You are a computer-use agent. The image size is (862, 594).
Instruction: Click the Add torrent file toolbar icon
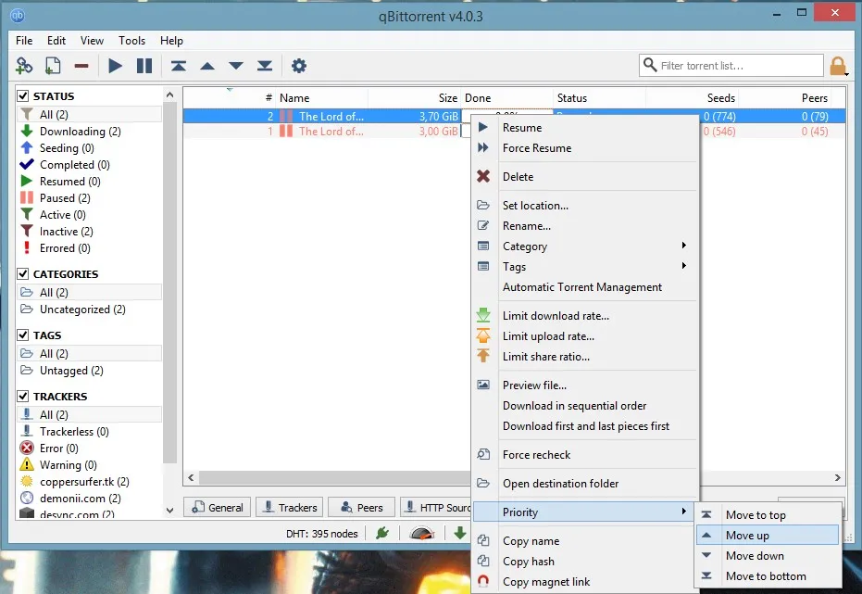[x=52, y=66]
